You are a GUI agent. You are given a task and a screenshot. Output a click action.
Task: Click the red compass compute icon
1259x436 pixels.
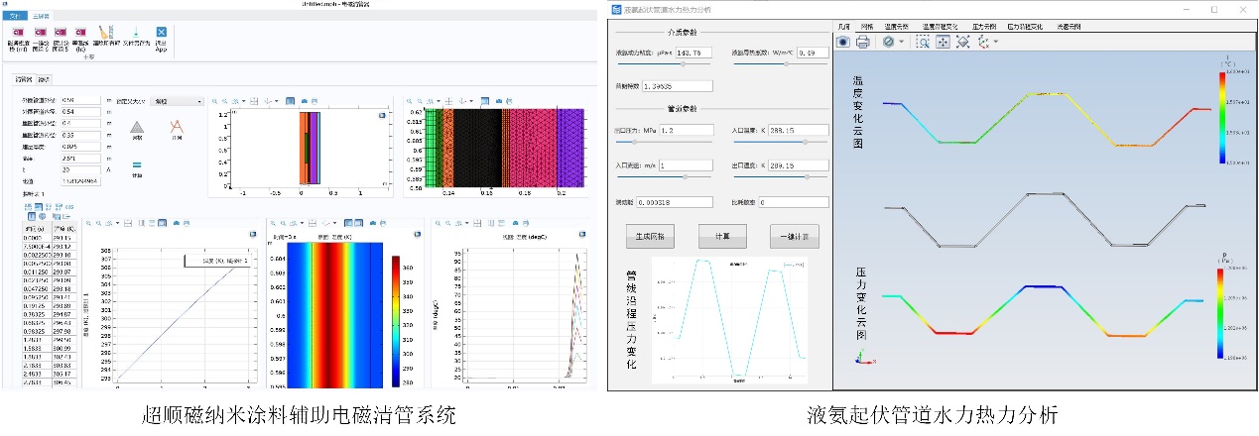point(177,126)
